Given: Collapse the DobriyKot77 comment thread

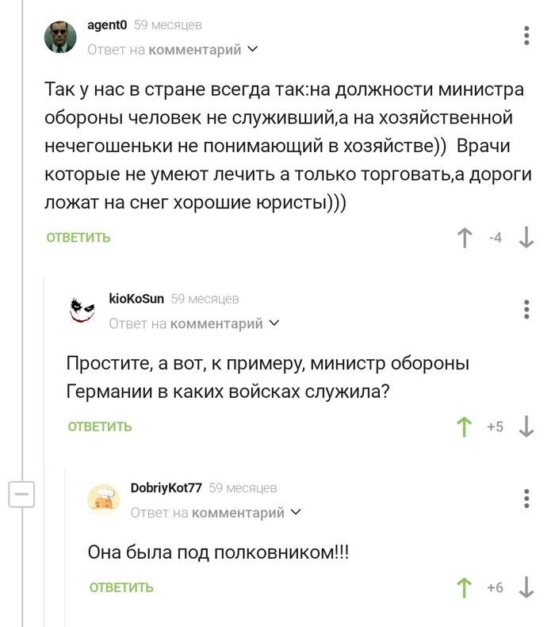Looking at the screenshot, I should click(x=21, y=494).
